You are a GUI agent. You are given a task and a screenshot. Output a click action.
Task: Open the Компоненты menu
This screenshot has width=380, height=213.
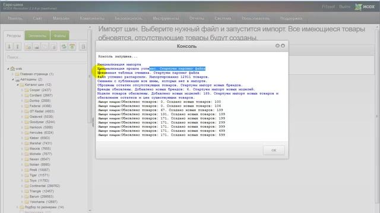click(92, 18)
